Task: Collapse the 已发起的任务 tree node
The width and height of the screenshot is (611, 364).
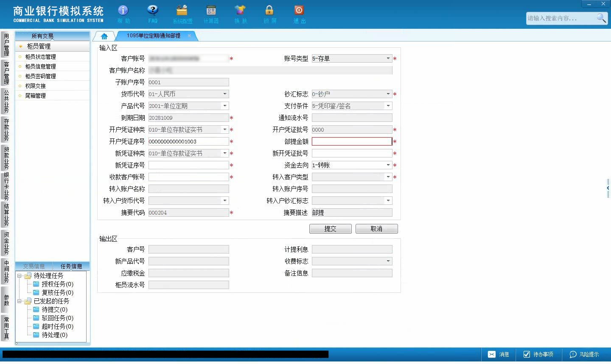Action: click(19, 301)
